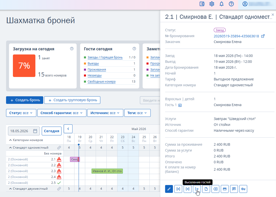Click help icon in 'Гости сегодня' card
The width and height of the screenshot is (276, 197).
134,49
